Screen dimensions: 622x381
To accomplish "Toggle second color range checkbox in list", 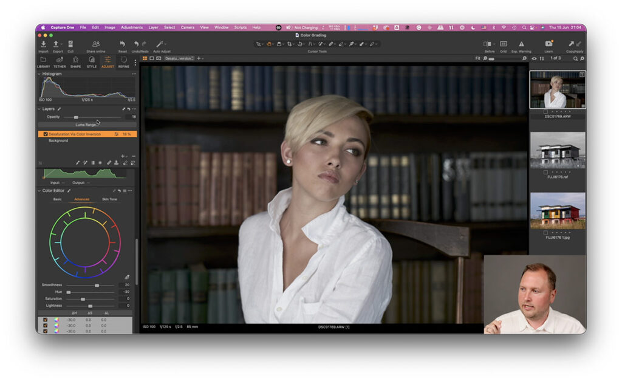I will click(x=45, y=326).
